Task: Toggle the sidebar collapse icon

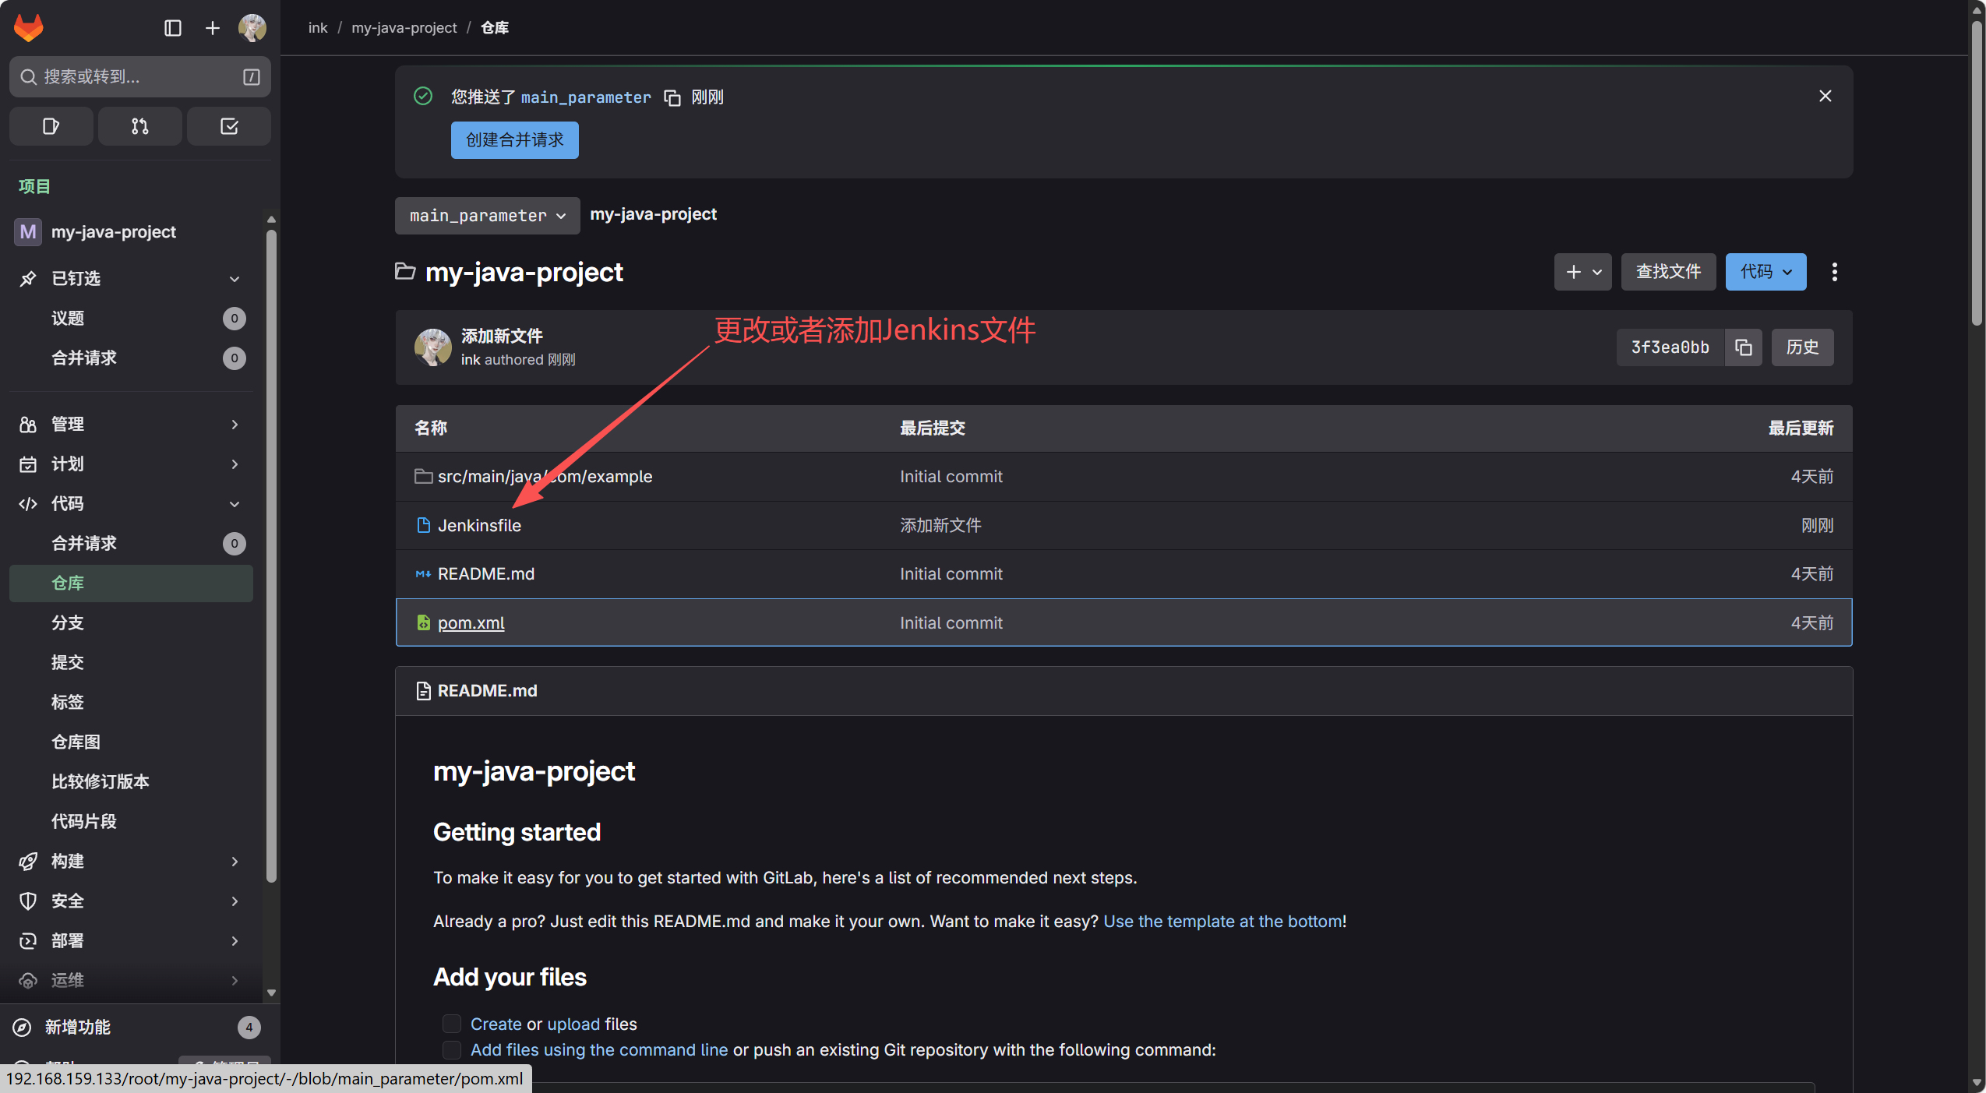Action: 173,28
